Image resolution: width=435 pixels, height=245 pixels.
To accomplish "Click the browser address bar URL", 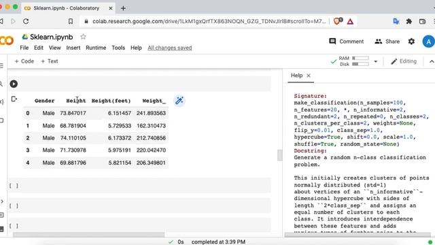I will (209, 21).
